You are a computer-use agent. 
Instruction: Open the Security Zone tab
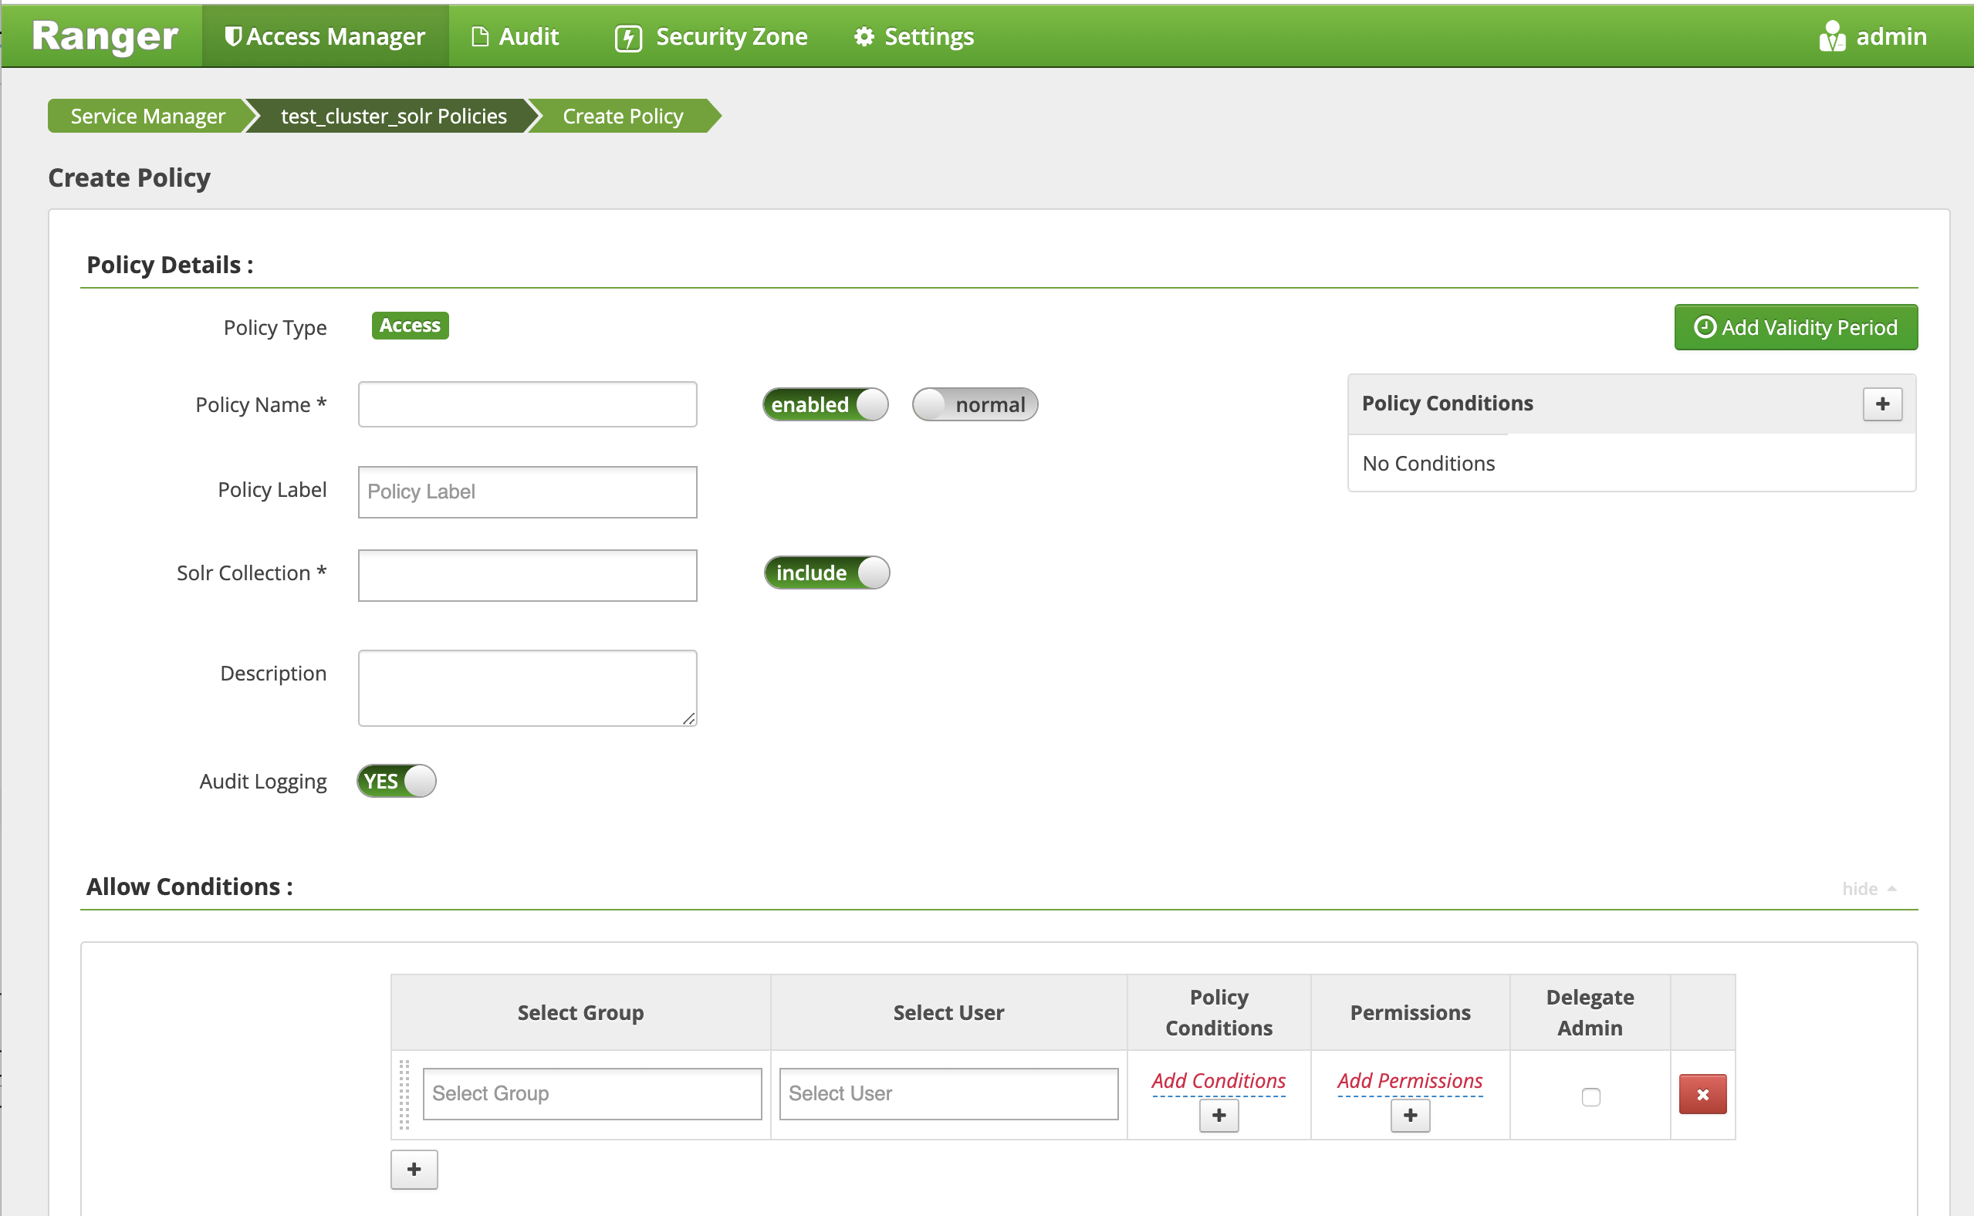click(711, 36)
